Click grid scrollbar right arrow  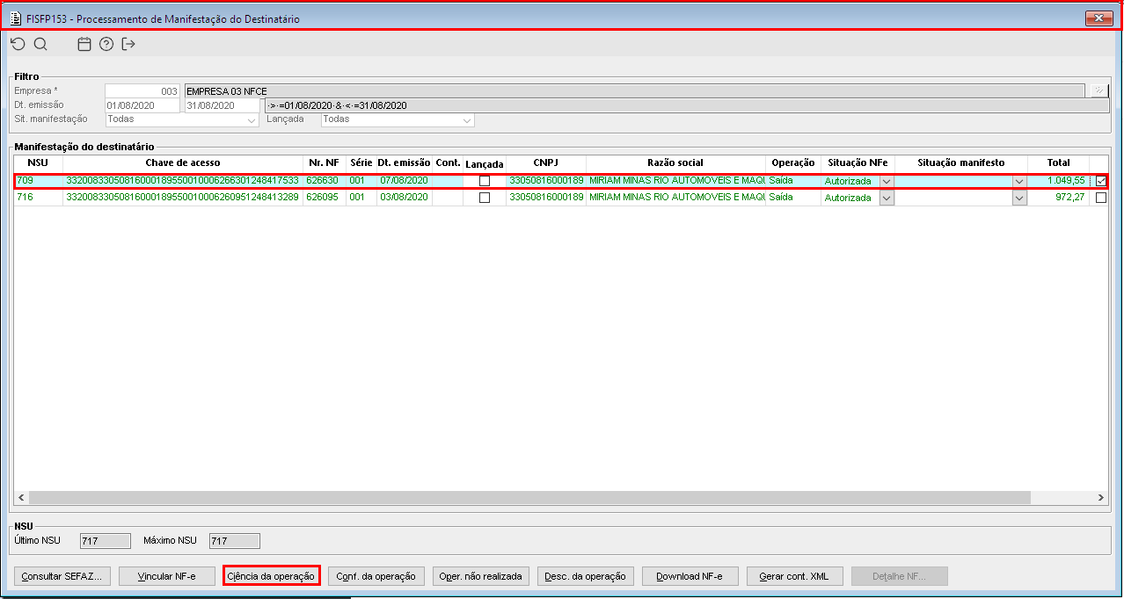coord(1101,497)
